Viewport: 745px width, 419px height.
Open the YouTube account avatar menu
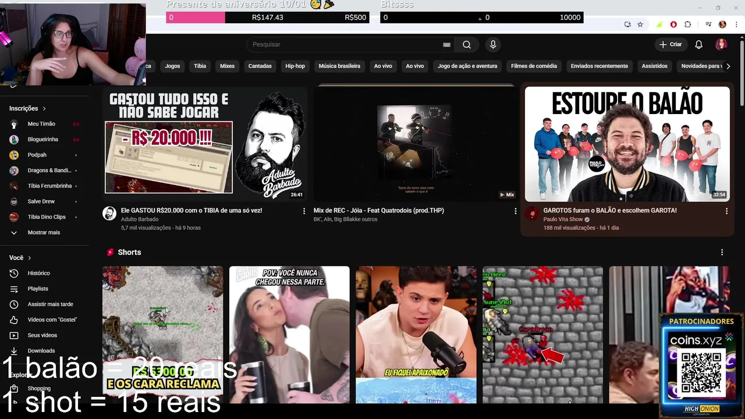pyautogui.click(x=721, y=45)
